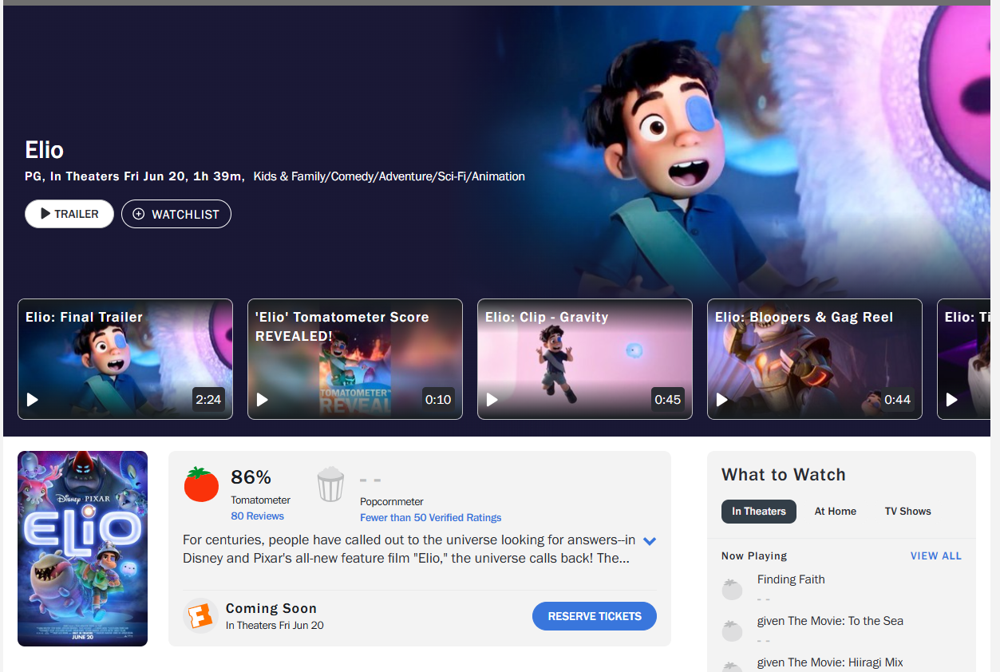
Task: Click the 0:10 duration badge
Action: 438,399
